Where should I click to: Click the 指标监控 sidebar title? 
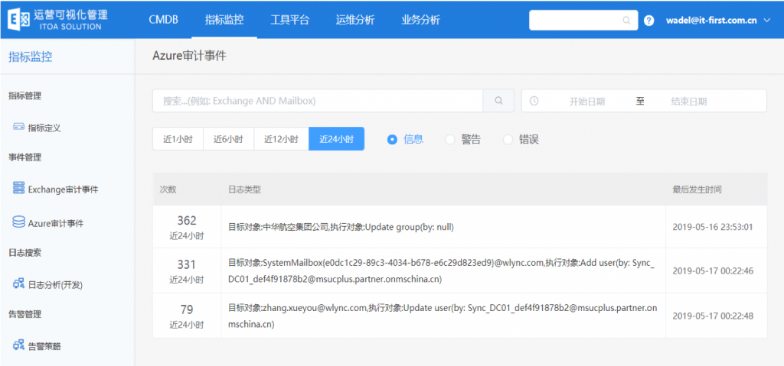pyautogui.click(x=31, y=57)
